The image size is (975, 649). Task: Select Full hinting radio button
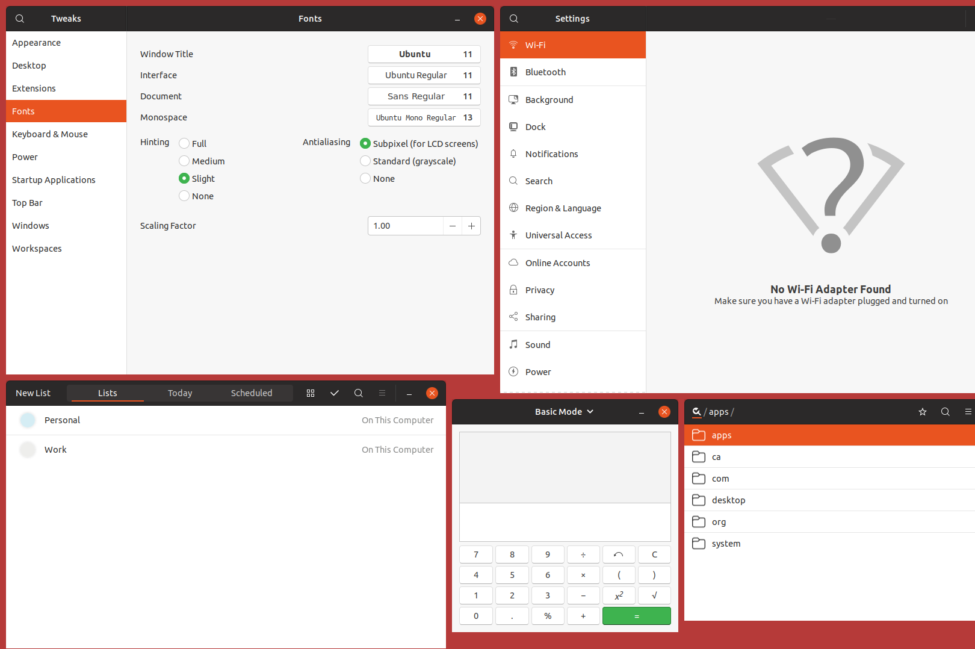coord(184,143)
